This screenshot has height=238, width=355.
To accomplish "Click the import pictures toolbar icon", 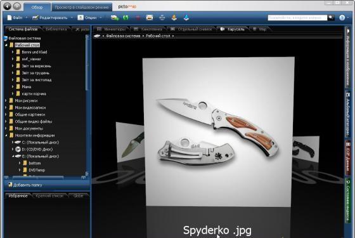I will tap(115, 18).
